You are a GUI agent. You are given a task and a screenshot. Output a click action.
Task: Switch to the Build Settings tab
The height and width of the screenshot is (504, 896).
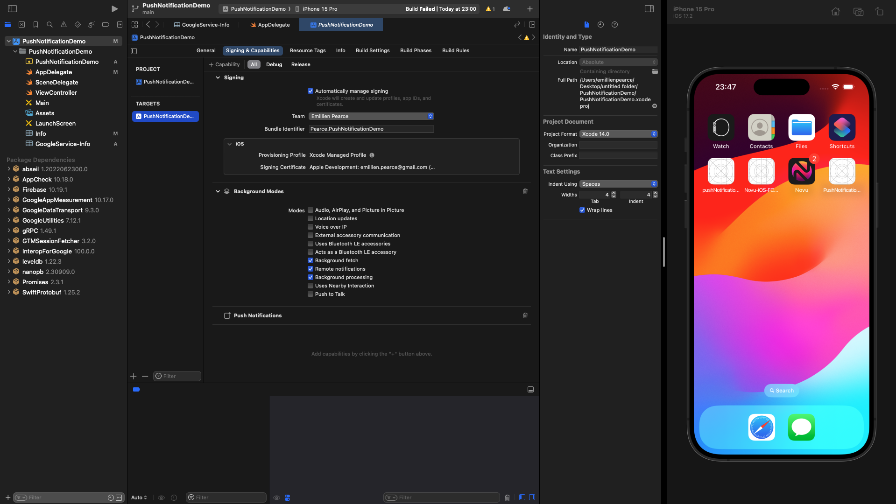[372, 50]
